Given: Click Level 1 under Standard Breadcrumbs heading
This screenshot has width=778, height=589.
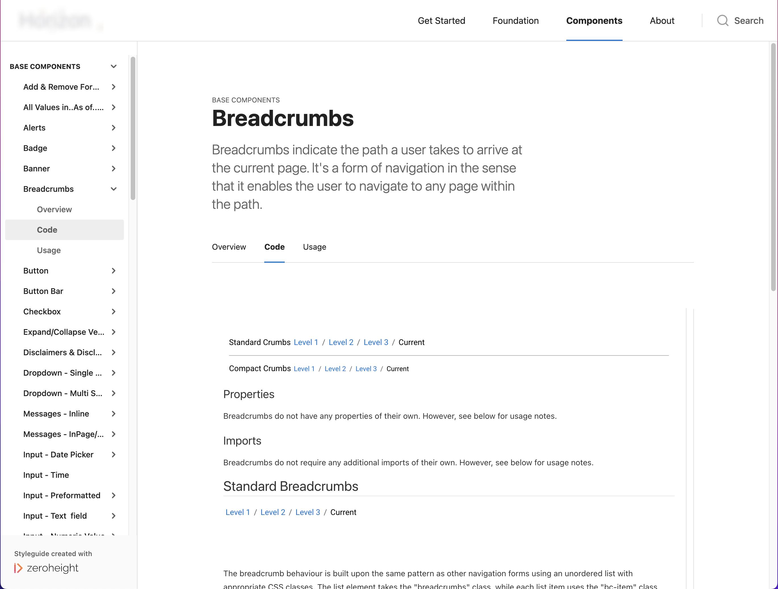Looking at the screenshot, I should [x=238, y=512].
